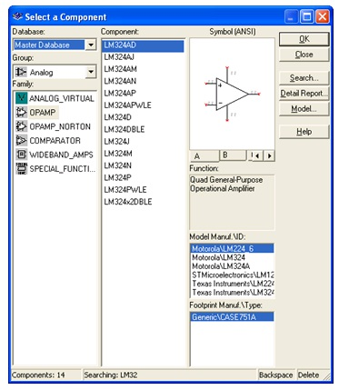Select component LM324AD

click(x=143, y=45)
